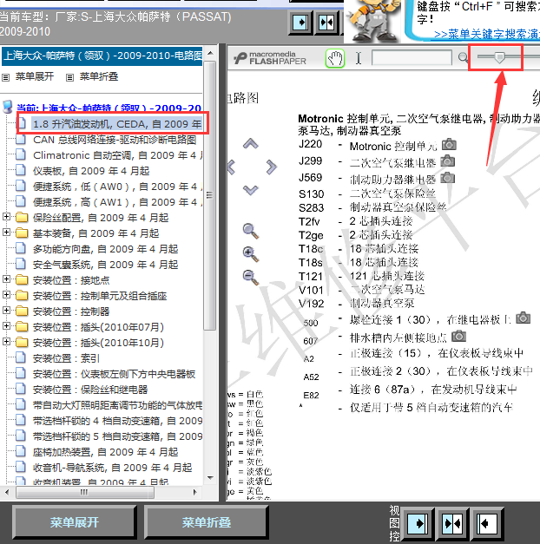Expand 安装位置:插头(2010年10月) folder

click(x=6, y=341)
